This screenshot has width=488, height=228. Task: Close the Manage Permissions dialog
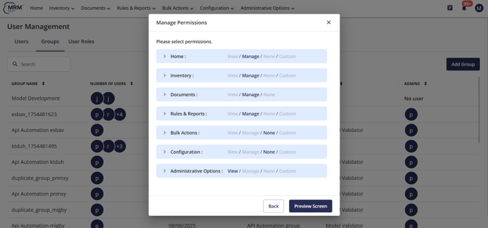[x=328, y=22]
